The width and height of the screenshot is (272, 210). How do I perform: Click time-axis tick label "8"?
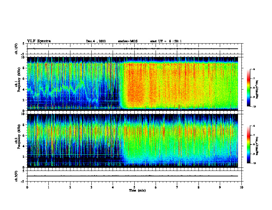[x=199, y=187]
